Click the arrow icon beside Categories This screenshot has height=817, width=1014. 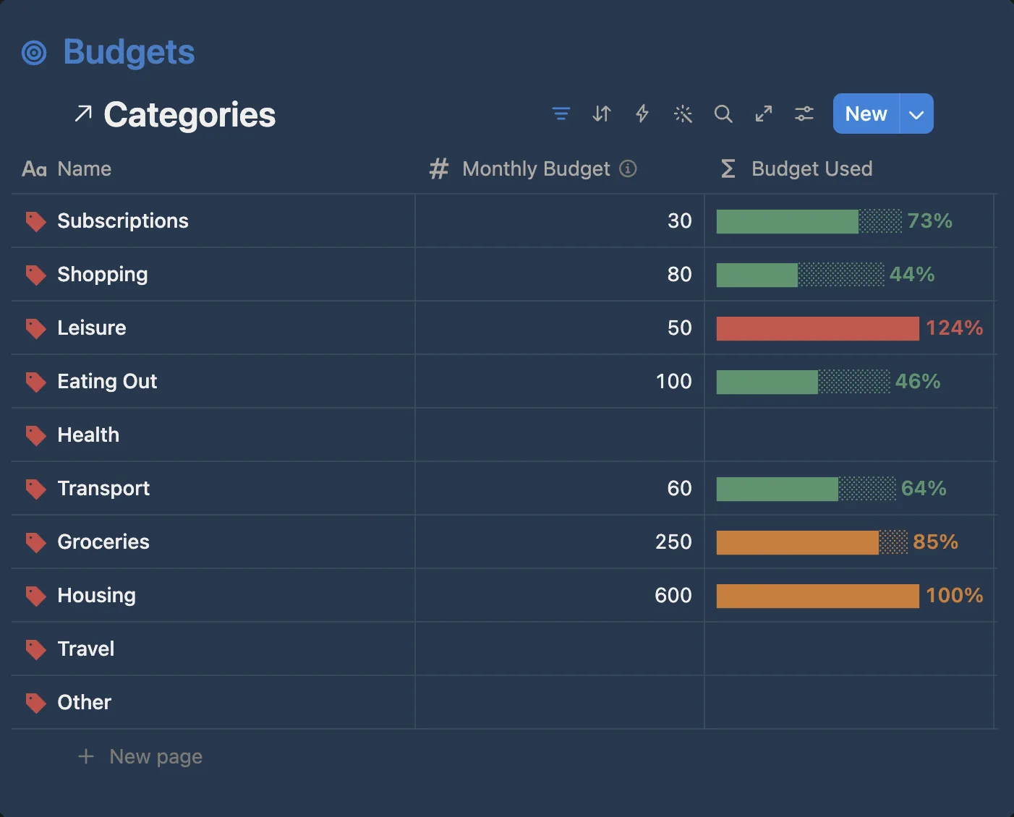(x=83, y=114)
